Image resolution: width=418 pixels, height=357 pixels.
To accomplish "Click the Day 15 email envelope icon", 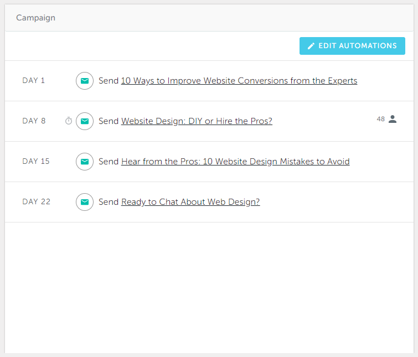I will pos(85,162).
